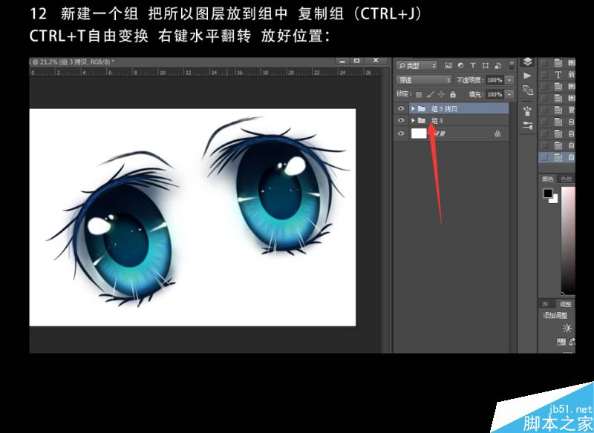Select the 组 3 layer name

tap(437, 121)
